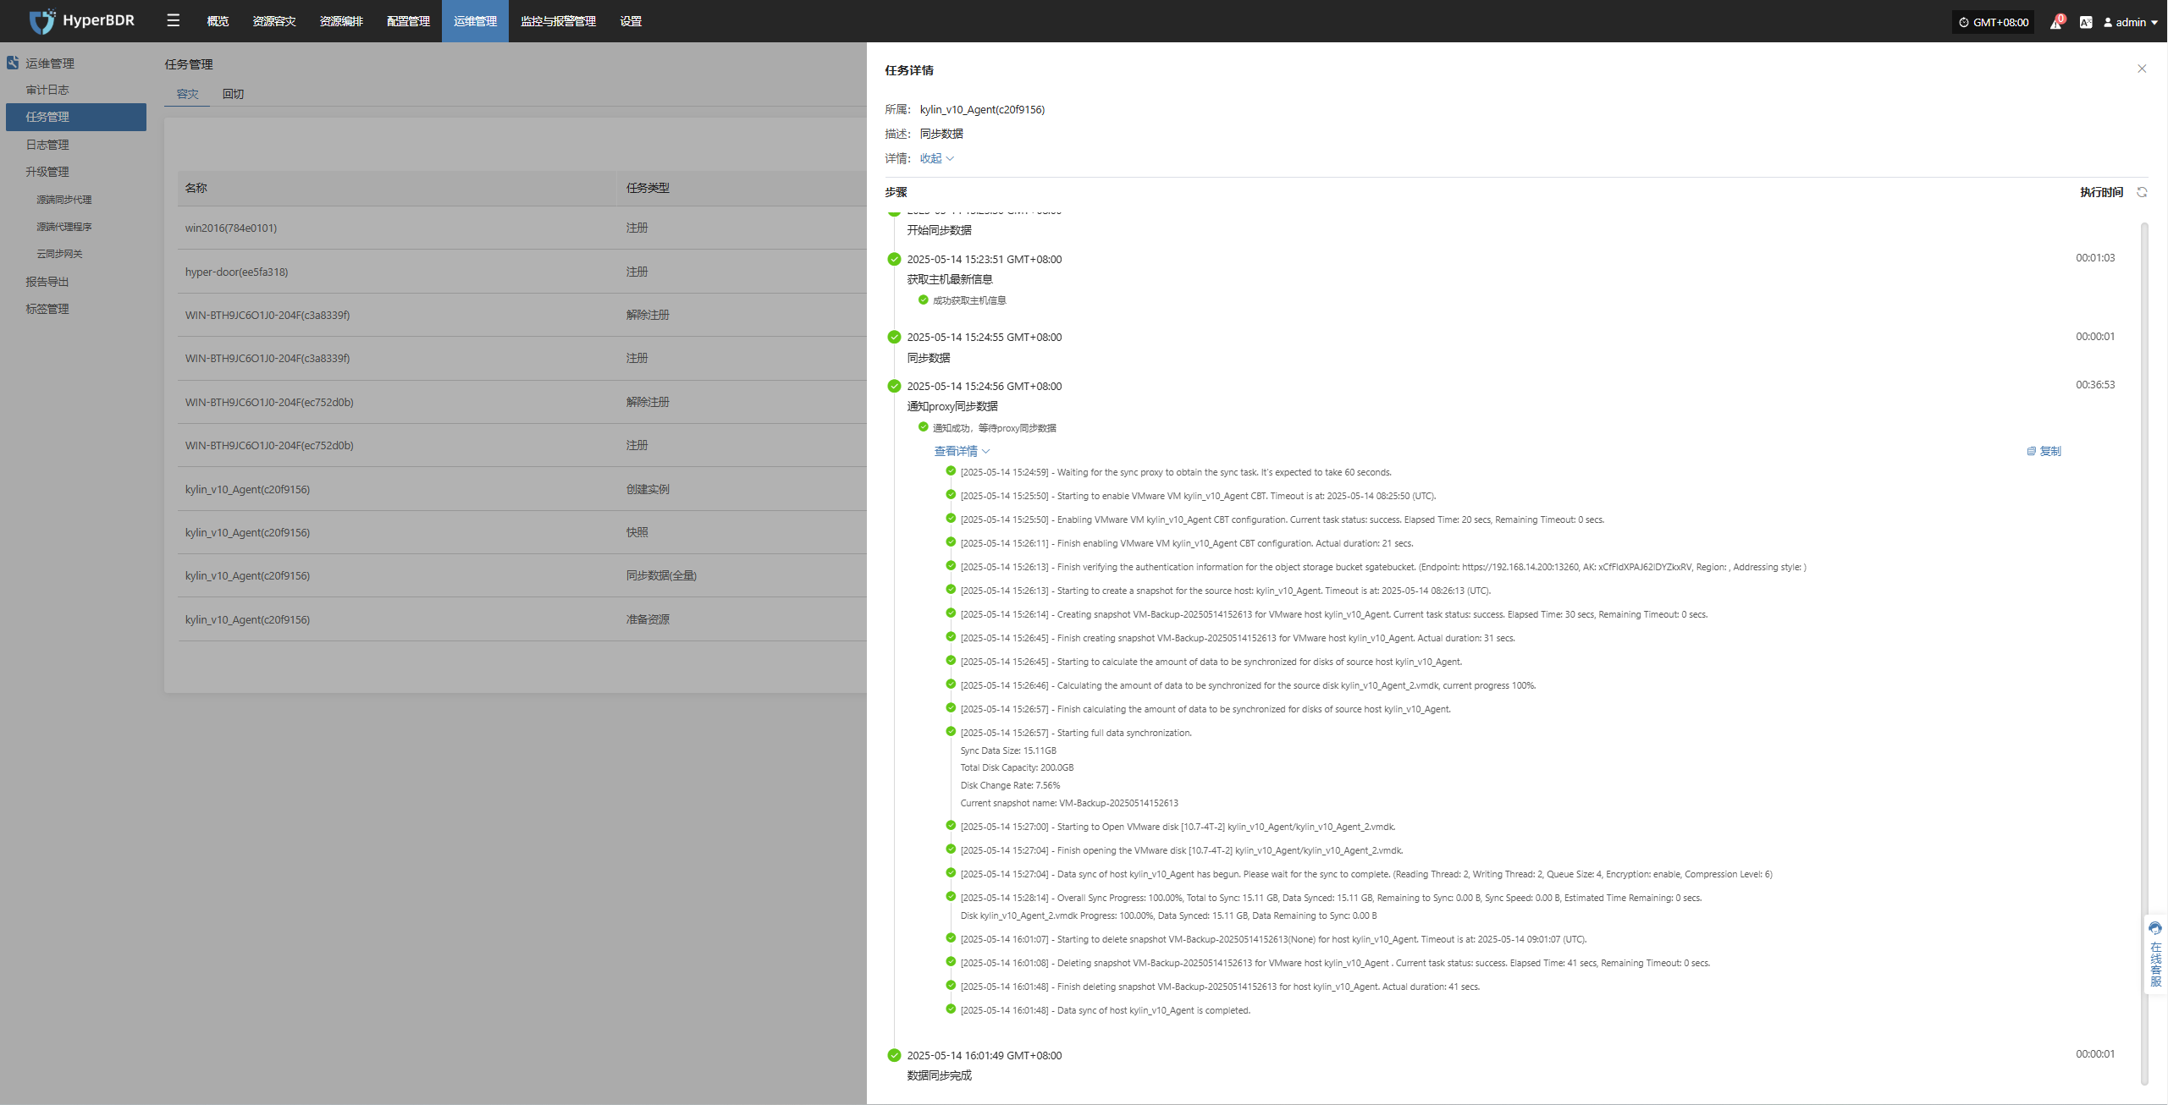Screen dimensions: 2168x1105
Task: Switch to the 回切 tab
Action: click(233, 94)
